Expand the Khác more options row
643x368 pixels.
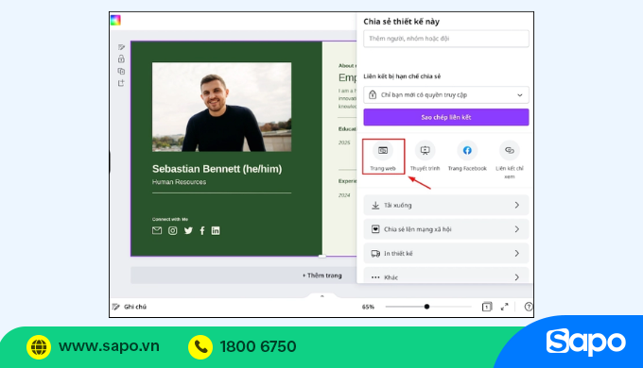pyautogui.click(x=446, y=276)
